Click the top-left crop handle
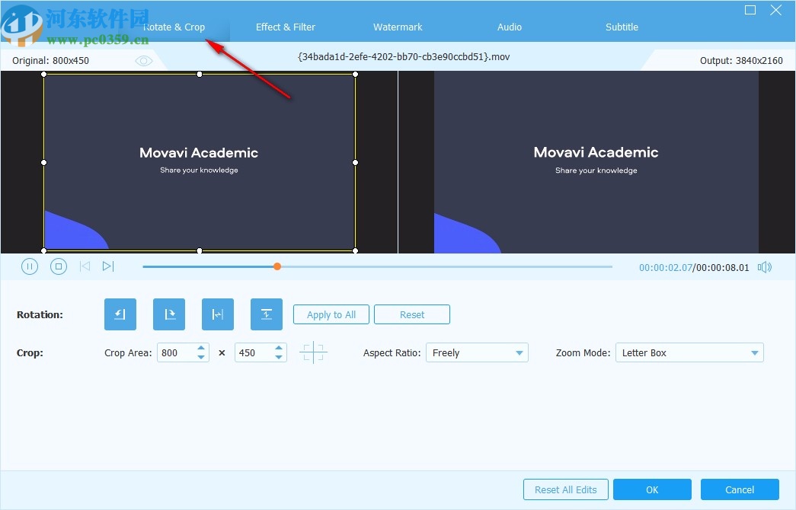 [x=43, y=74]
